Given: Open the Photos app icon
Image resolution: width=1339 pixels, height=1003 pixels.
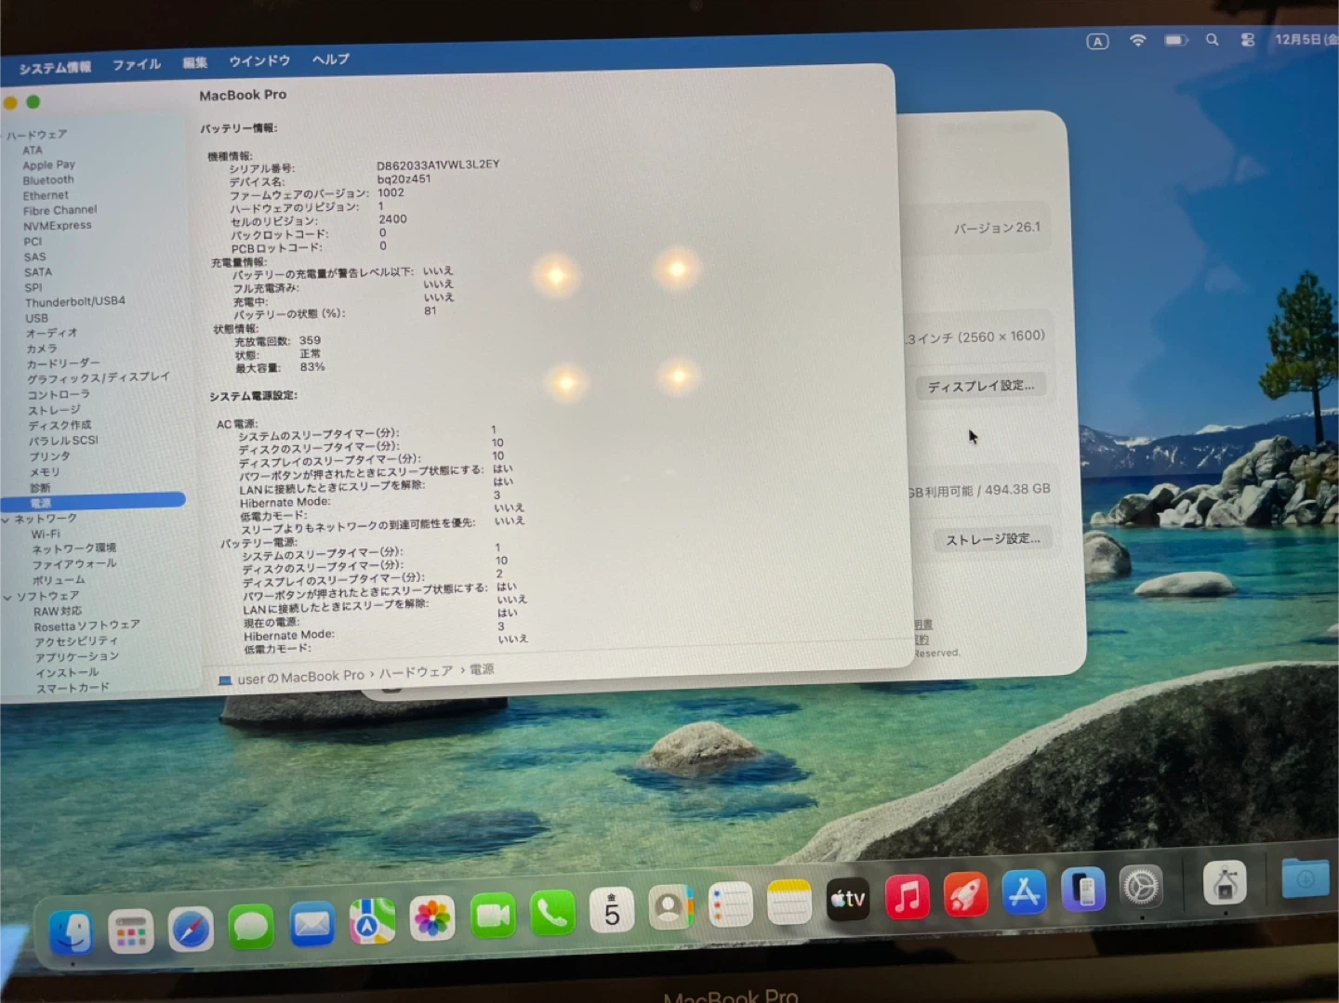Looking at the screenshot, I should [432, 919].
